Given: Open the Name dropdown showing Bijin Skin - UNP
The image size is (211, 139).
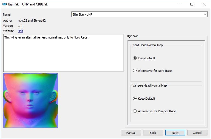Looking at the screenshot, I should point(139,14).
